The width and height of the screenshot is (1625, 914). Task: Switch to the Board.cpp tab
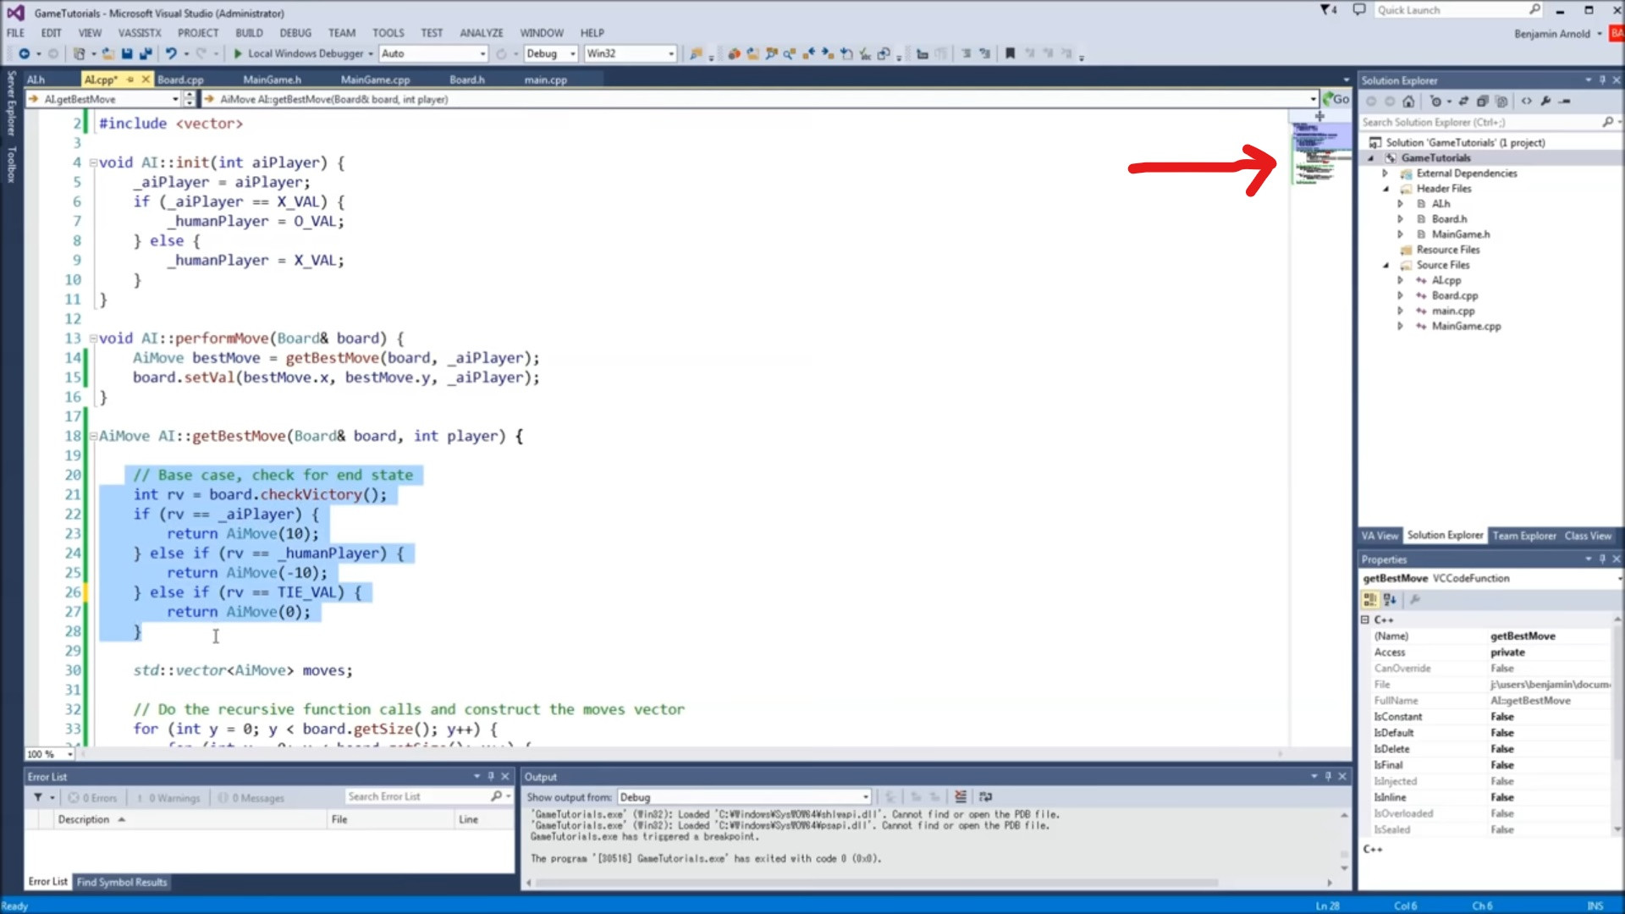pos(181,78)
